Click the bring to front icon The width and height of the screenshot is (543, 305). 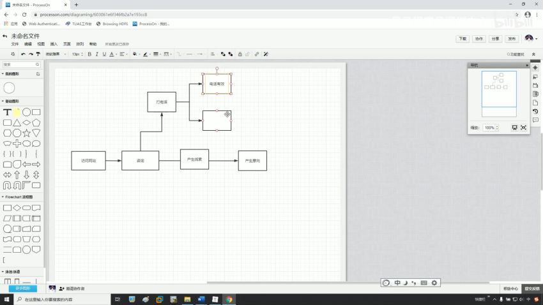click(x=223, y=54)
